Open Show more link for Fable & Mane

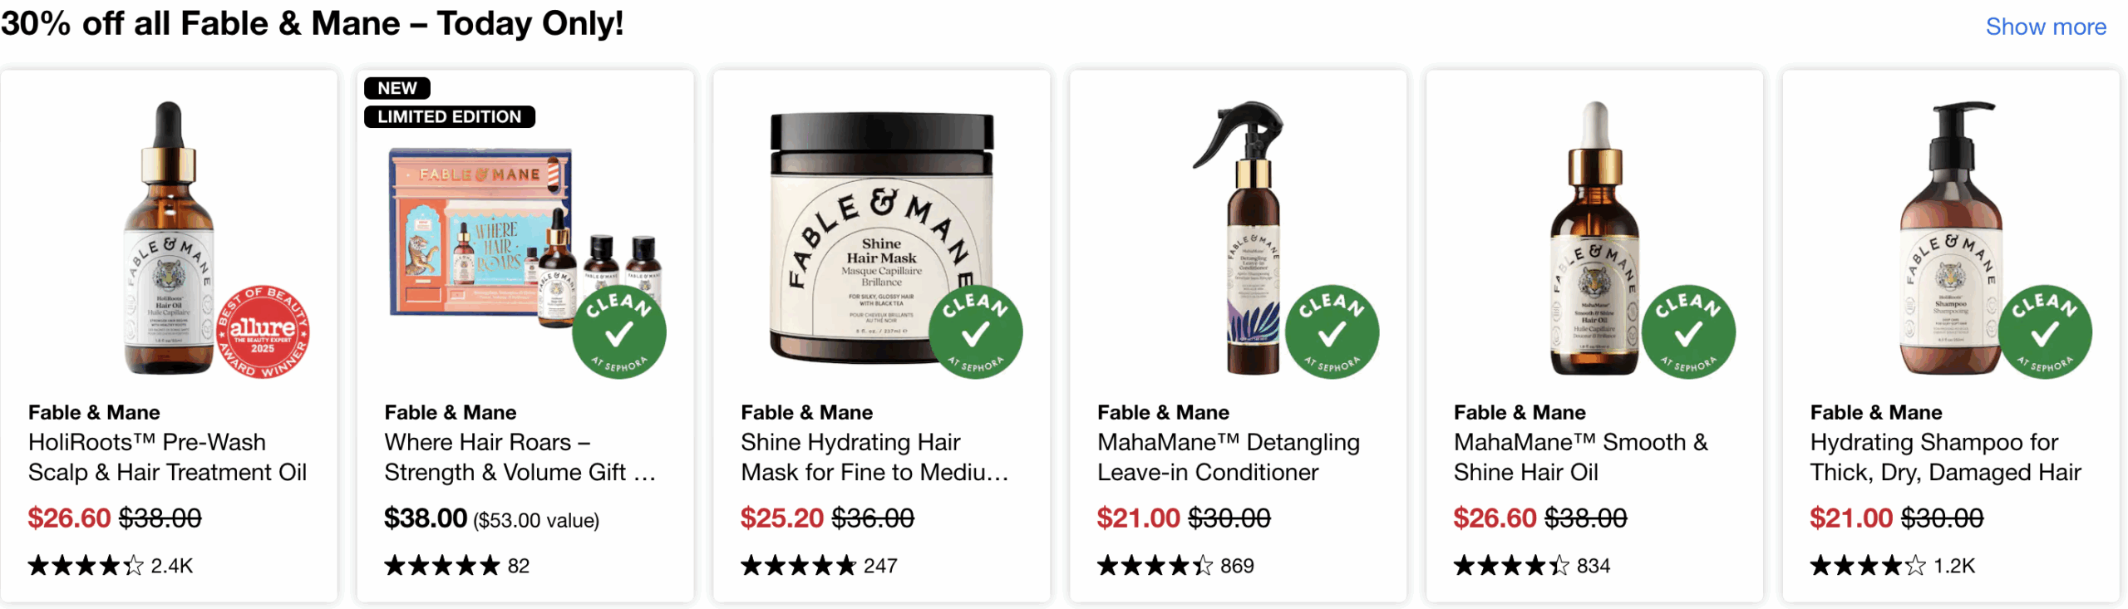pos(2046,27)
